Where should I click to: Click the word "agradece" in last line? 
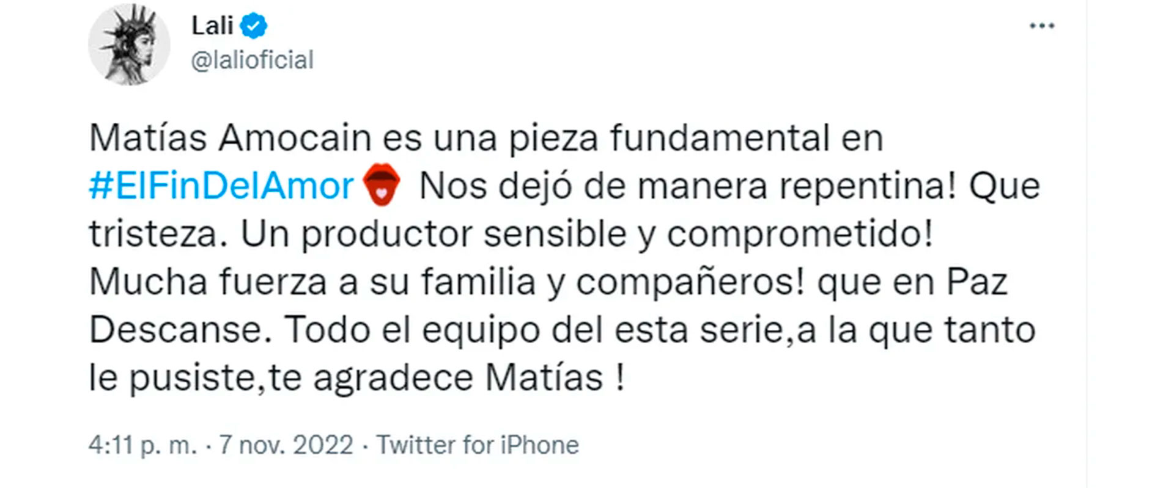pos(393,378)
